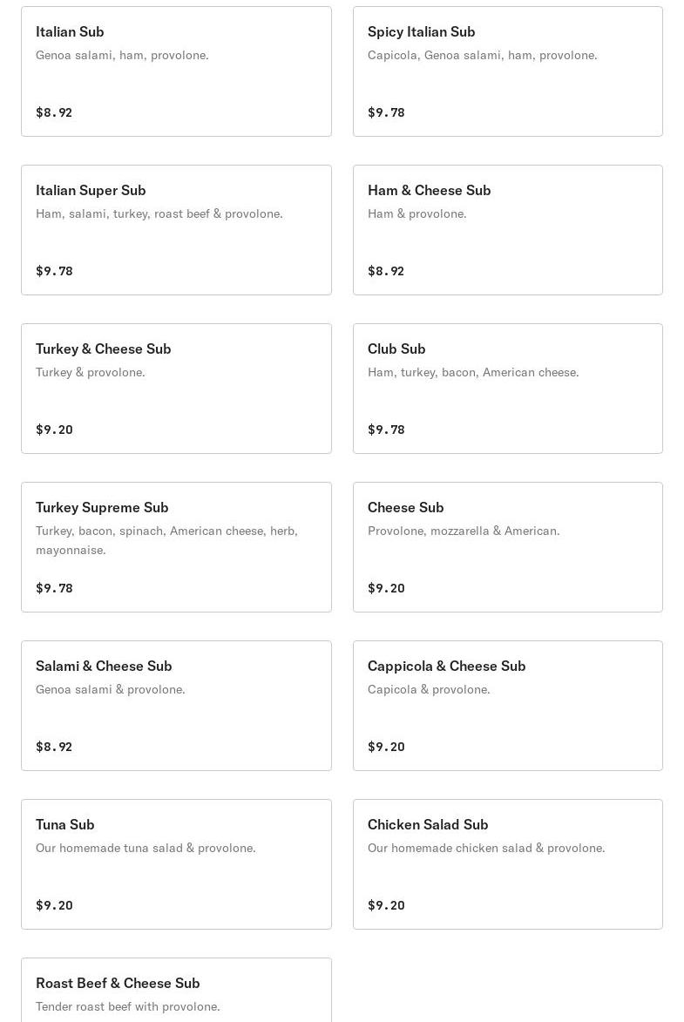This screenshot has height=1022, width=684.
Task: Click the $8.92 price on Italian Sub
Action: point(54,112)
